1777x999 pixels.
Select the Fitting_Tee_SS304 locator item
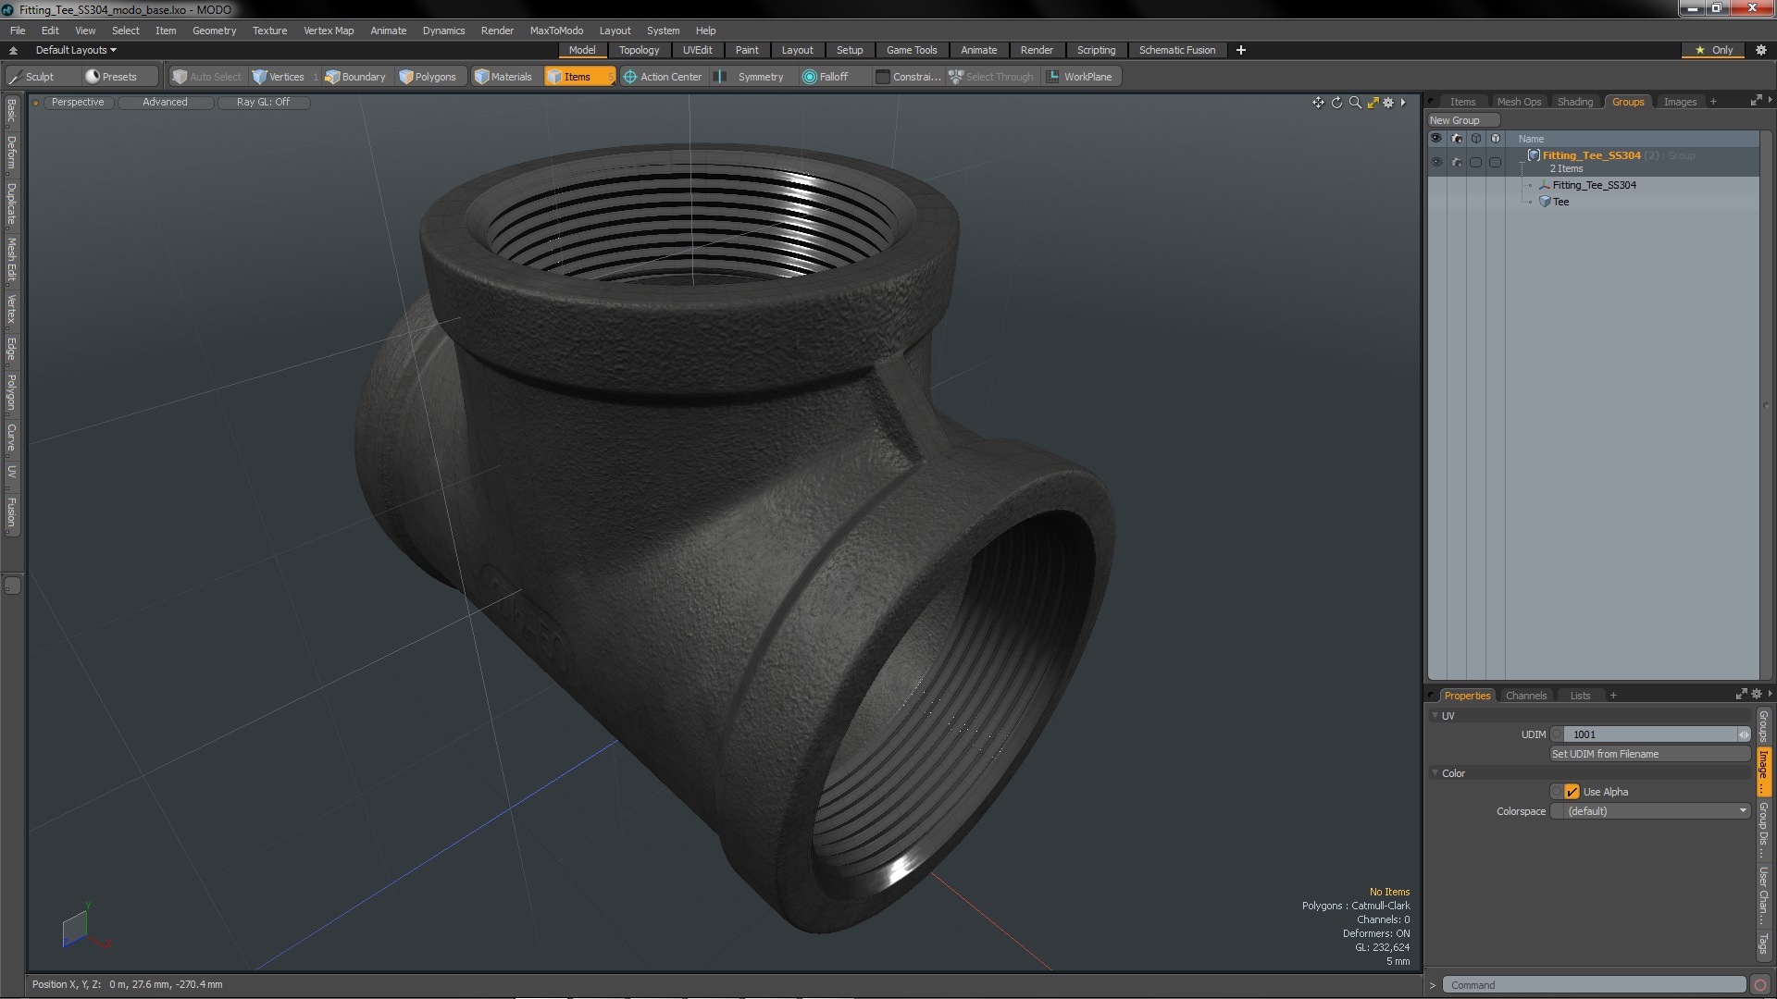pos(1594,185)
